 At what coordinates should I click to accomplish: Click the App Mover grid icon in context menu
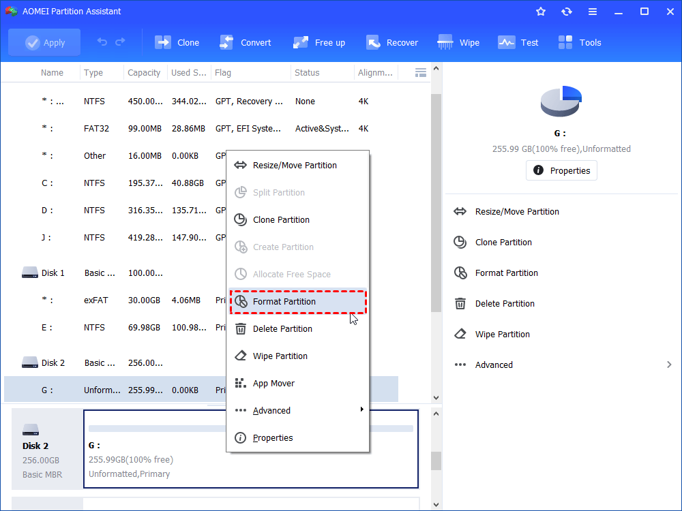coord(241,383)
